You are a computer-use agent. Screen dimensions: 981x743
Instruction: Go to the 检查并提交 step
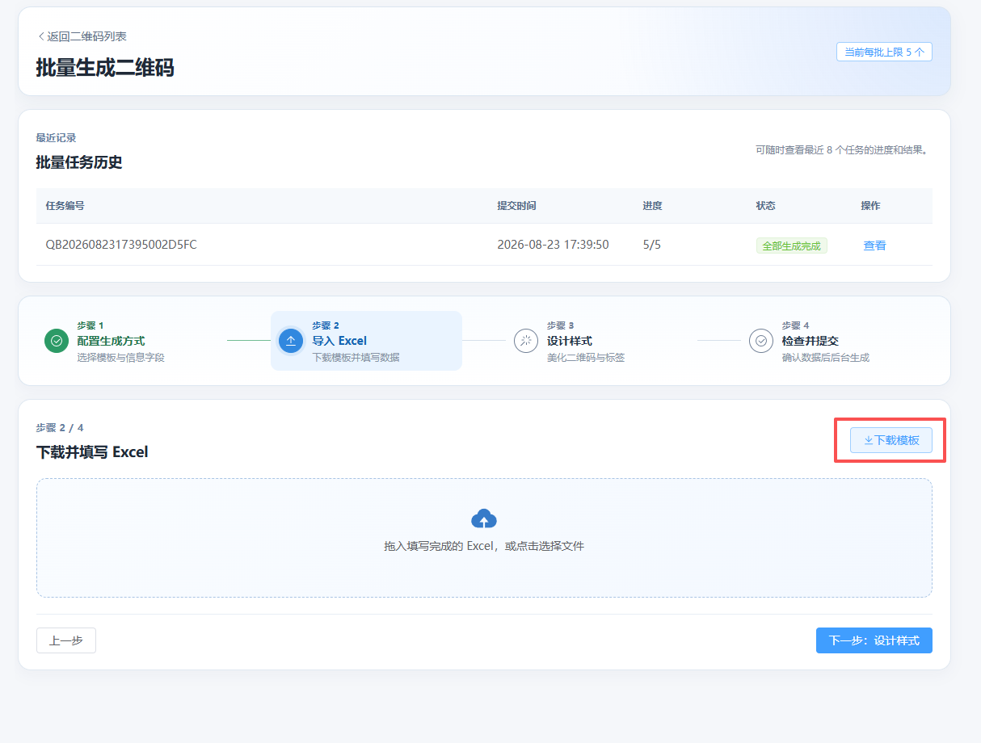click(x=810, y=341)
